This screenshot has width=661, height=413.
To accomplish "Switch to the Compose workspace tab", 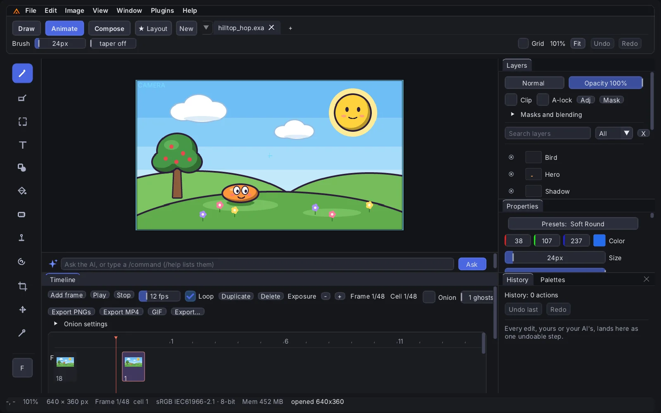I will pyautogui.click(x=109, y=28).
